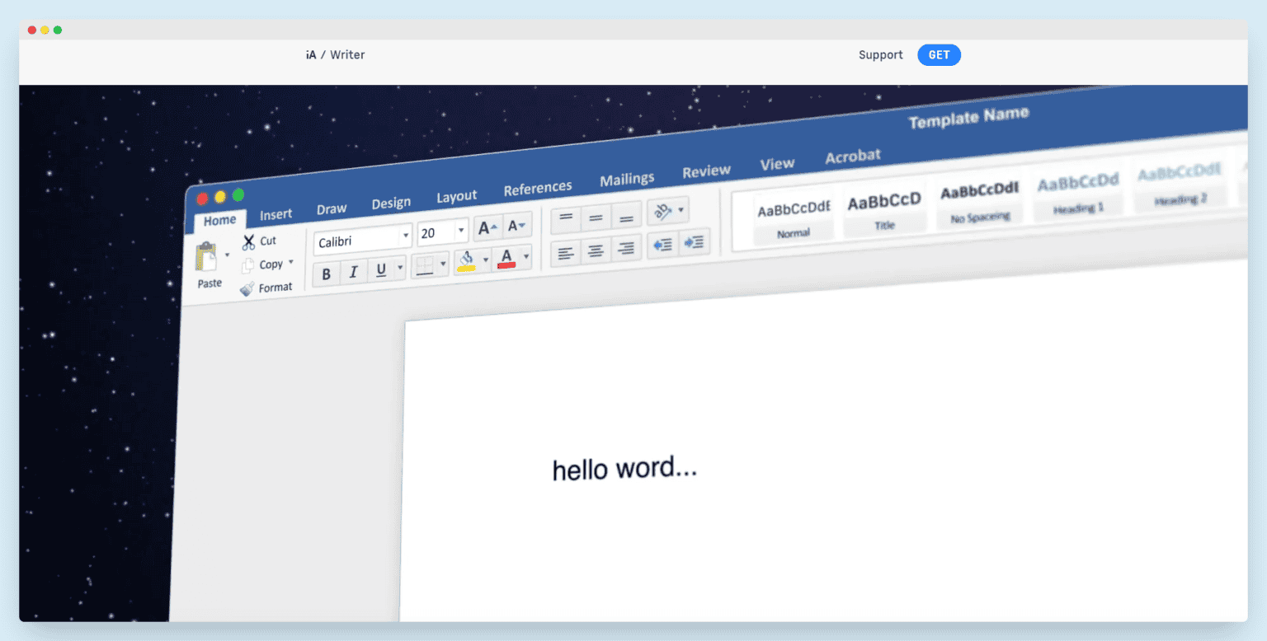Screen dimensions: 1267x641
Task: Expand the borders dropdown arrow
Action: click(443, 264)
